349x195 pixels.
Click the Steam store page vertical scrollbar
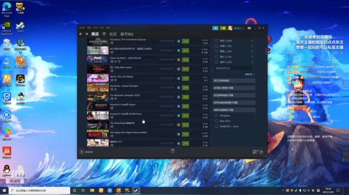(x=266, y=52)
